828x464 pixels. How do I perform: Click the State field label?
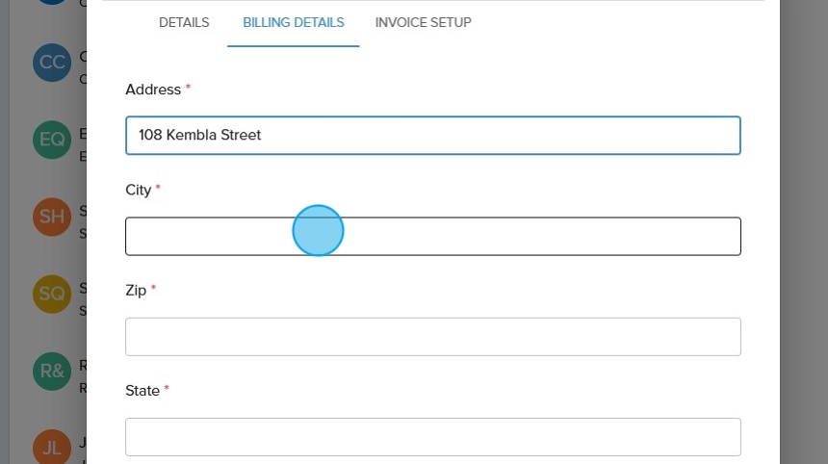pos(142,391)
